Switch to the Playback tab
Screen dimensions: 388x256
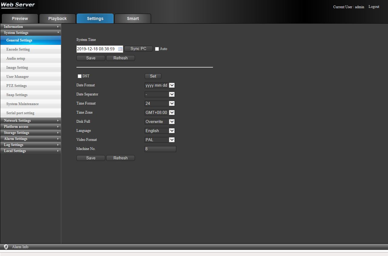point(57,18)
